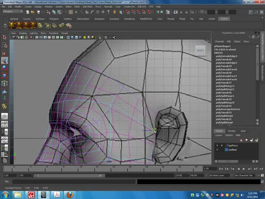Select the arrow Select tool in toolbox
The image size is (265, 199).
click(5, 38)
